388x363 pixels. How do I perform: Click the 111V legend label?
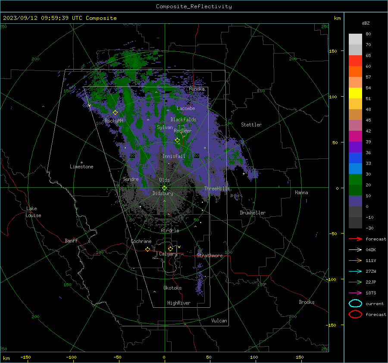pyautogui.click(x=371, y=260)
